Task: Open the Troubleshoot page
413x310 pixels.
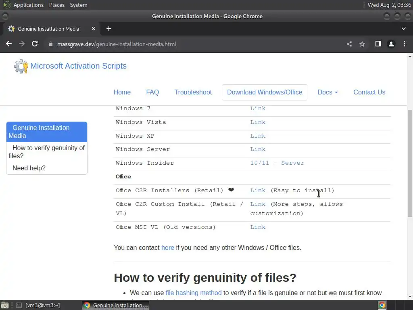Action: pyautogui.click(x=193, y=92)
